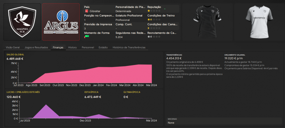Click the Orçamento original era de 4,45M text
The width and height of the screenshot is (285, 128).
(x=185, y=62)
